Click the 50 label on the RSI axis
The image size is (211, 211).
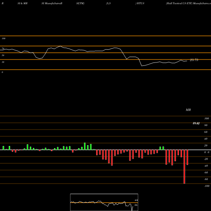point(3,55)
